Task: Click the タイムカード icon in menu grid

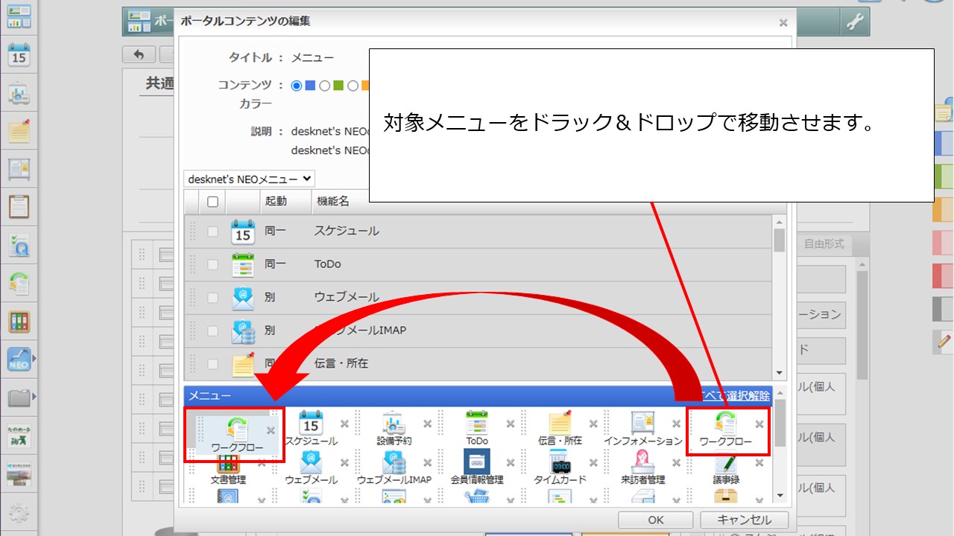Action: (559, 462)
